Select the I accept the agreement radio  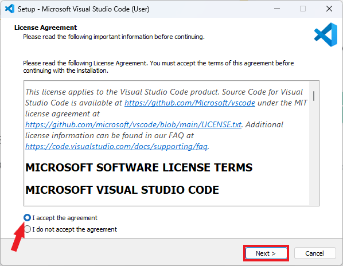(x=27, y=218)
